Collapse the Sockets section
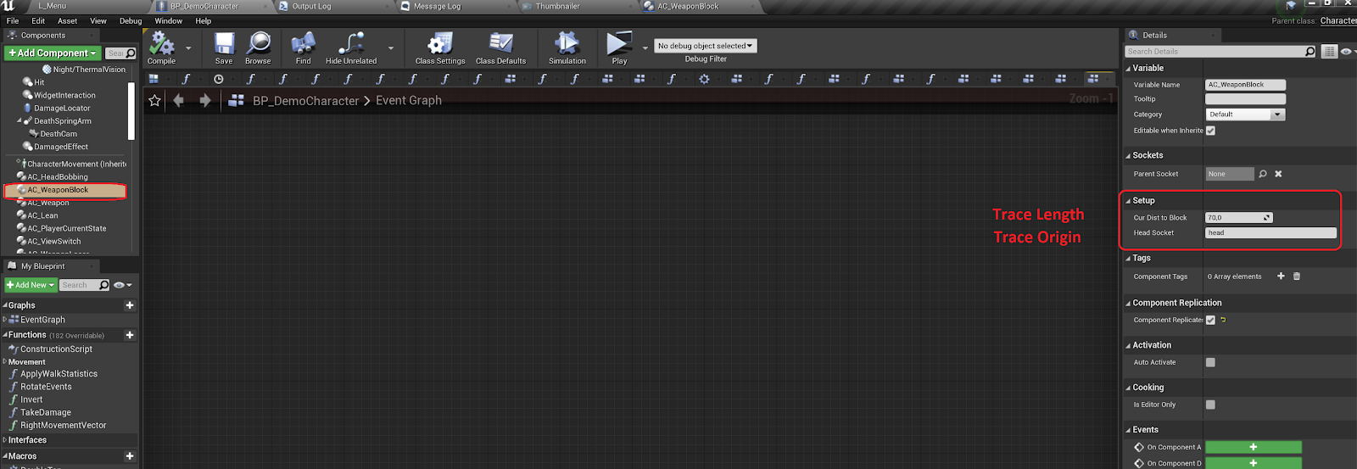Screen dimensions: 1357x469 1128,156
